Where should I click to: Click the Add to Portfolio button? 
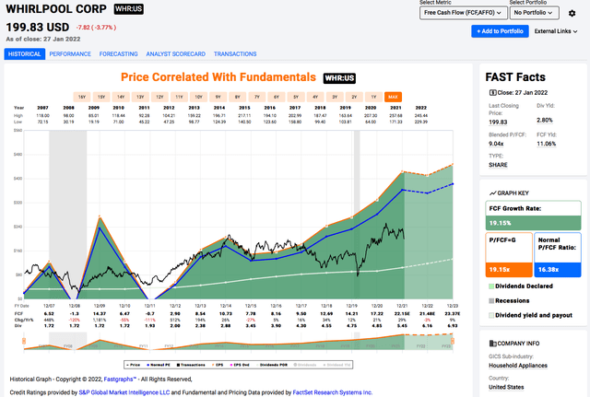click(500, 31)
